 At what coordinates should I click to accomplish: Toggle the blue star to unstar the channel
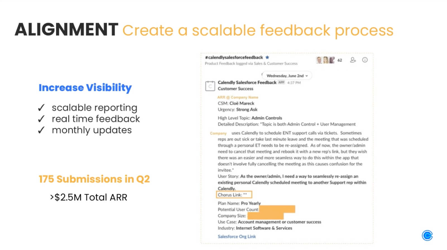click(x=267, y=57)
